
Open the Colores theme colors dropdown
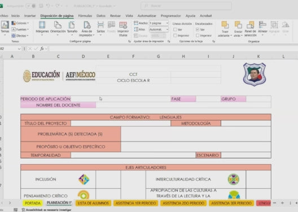pos(20,23)
